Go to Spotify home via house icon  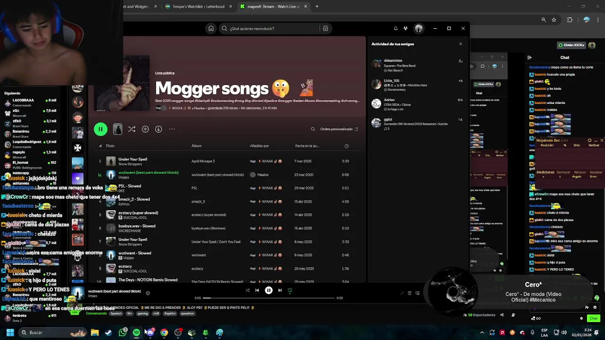211,28
